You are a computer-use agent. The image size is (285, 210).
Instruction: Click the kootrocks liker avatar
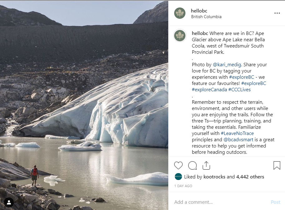pyautogui.click(x=178, y=177)
